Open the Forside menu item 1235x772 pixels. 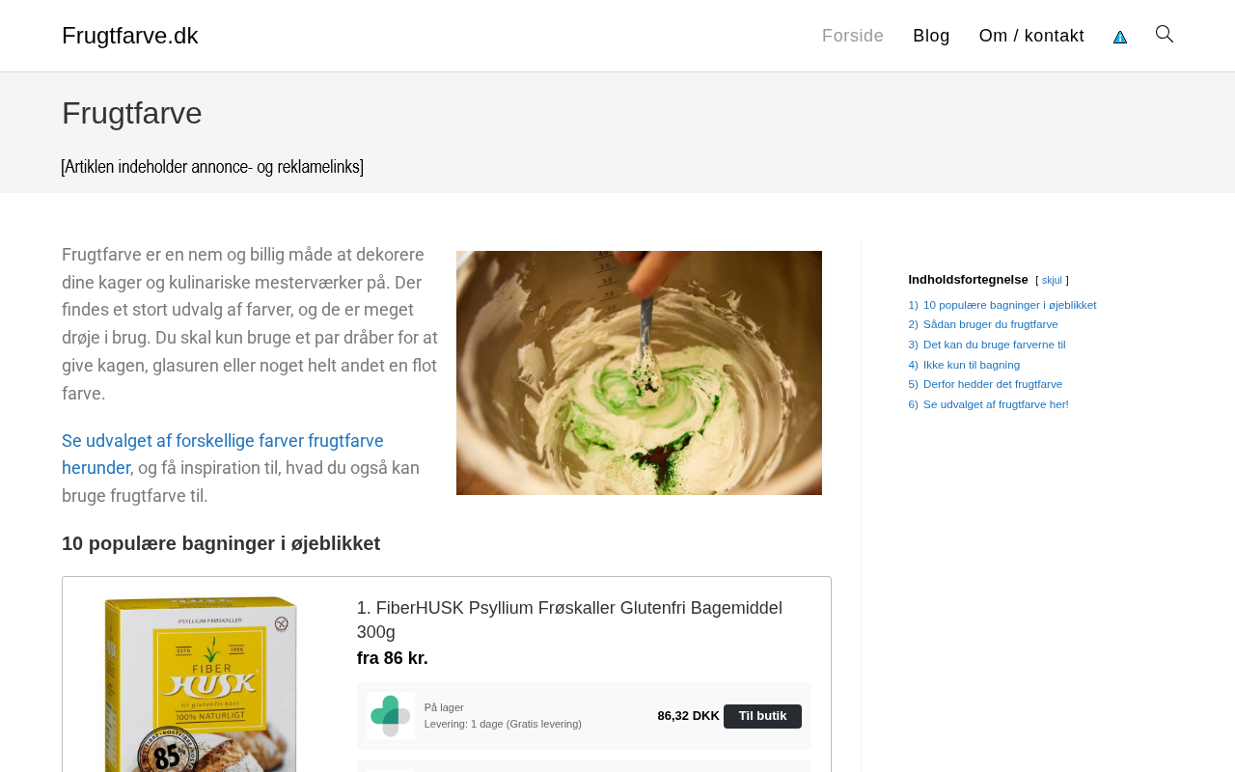853,36
